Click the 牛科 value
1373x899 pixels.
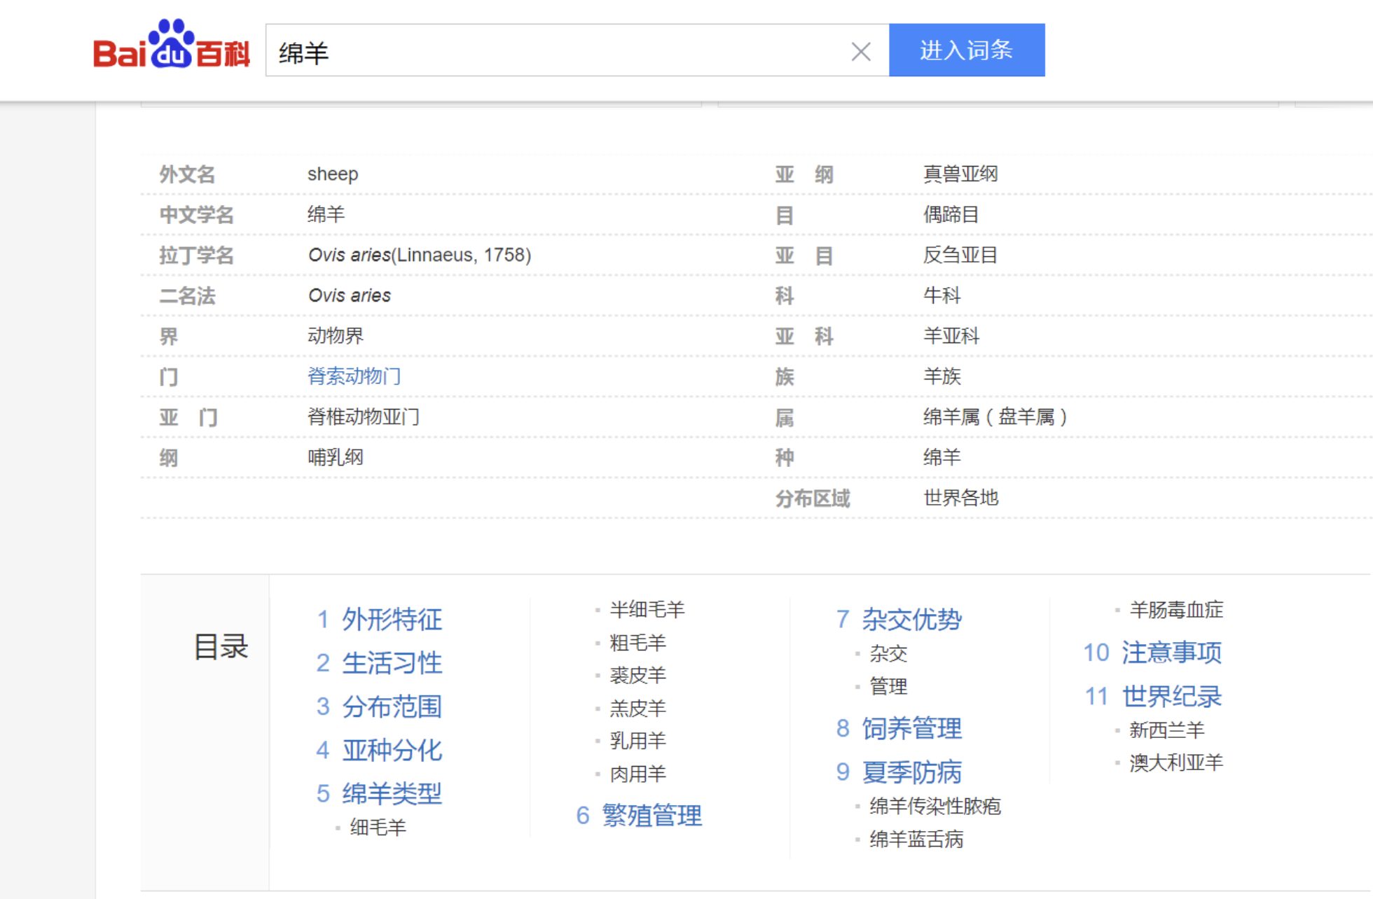click(942, 295)
